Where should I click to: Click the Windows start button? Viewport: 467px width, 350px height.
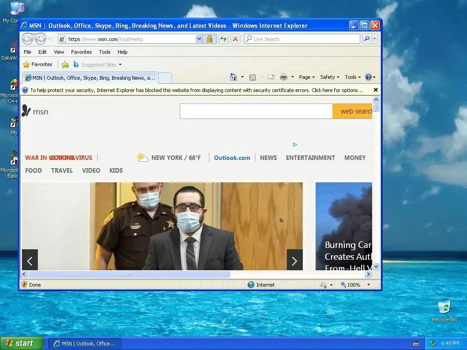(x=21, y=344)
